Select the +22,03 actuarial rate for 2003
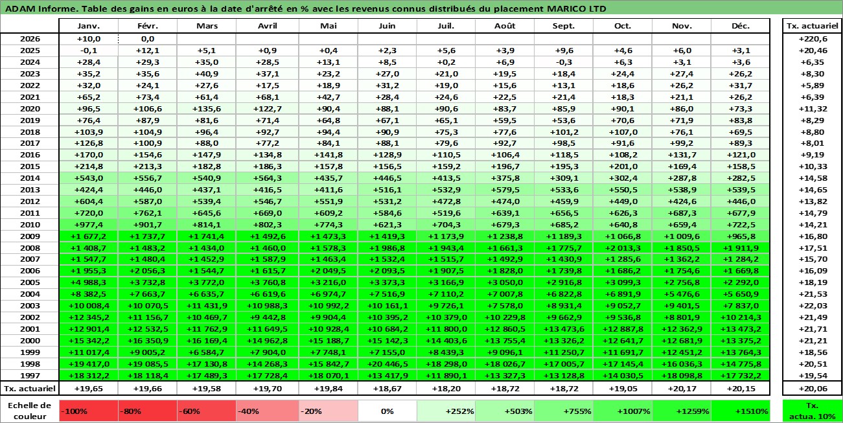The height and width of the screenshot is (423, 843). coord(812,306)
